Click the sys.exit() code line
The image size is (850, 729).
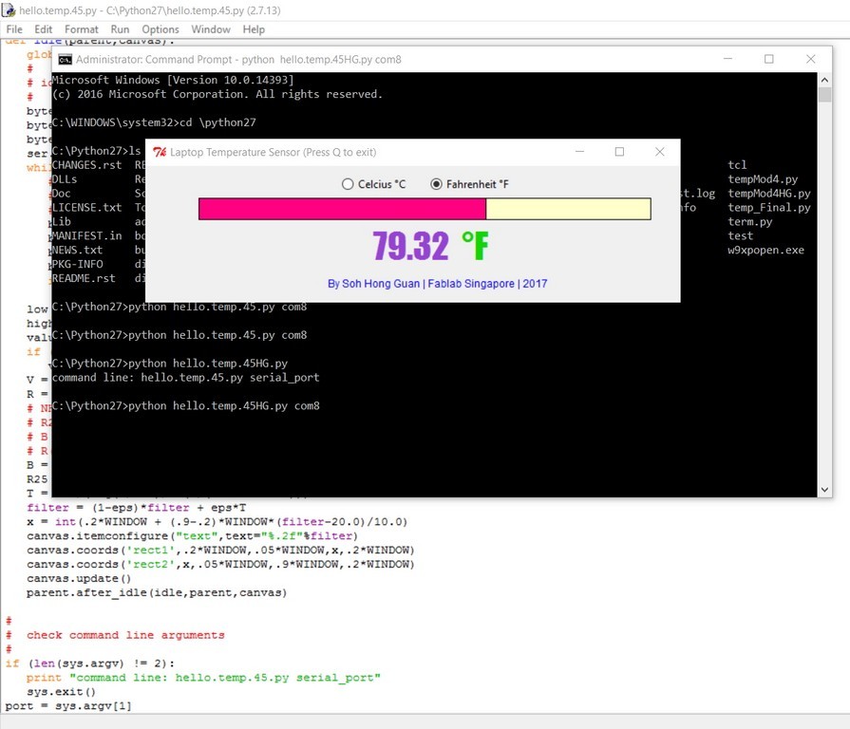tap(61, 692)
